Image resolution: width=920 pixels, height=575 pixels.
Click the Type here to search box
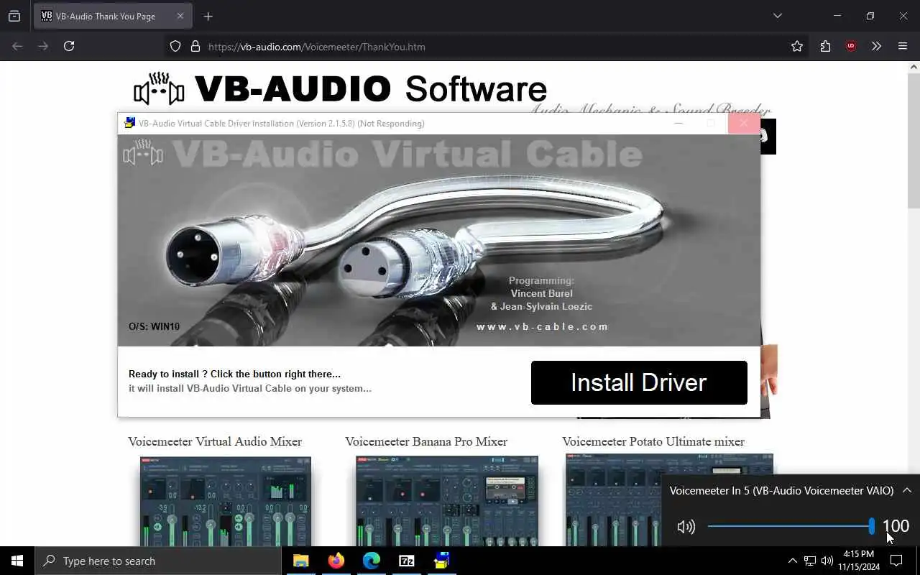click(158, 561)
